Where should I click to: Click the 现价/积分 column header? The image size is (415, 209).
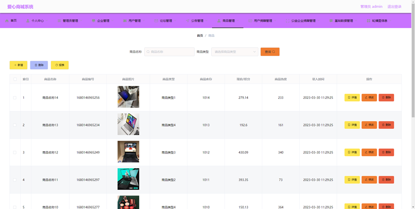[243, 79]
